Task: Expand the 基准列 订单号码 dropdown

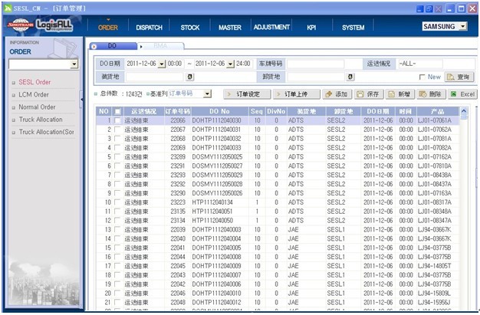Action: point(207,94)
